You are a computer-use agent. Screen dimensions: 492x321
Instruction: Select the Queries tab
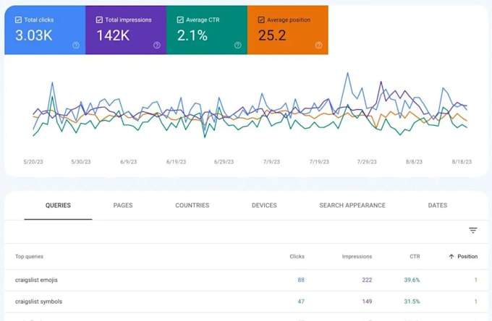coord(58,205)
